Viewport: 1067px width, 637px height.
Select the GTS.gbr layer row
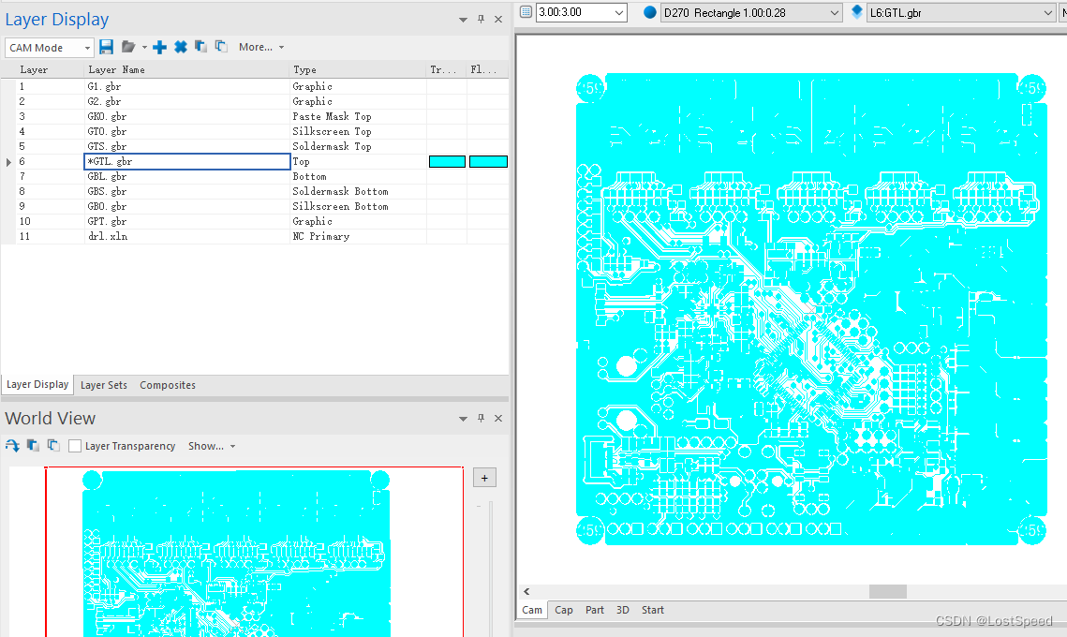(255, 146)
